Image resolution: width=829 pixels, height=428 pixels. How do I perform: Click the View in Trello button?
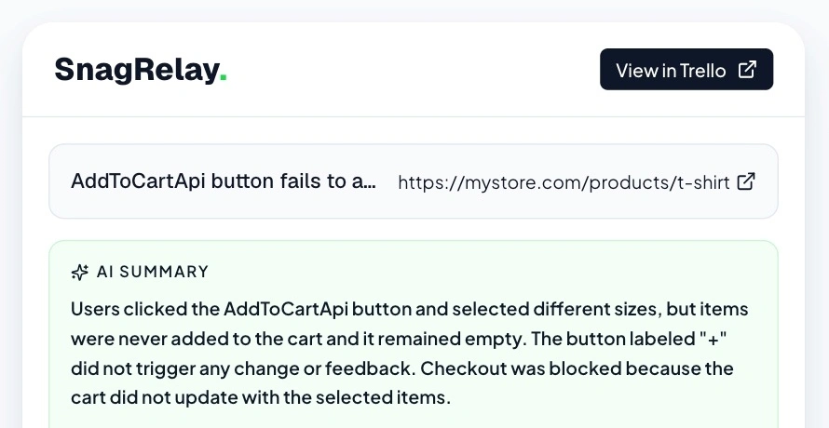point(686,69)
